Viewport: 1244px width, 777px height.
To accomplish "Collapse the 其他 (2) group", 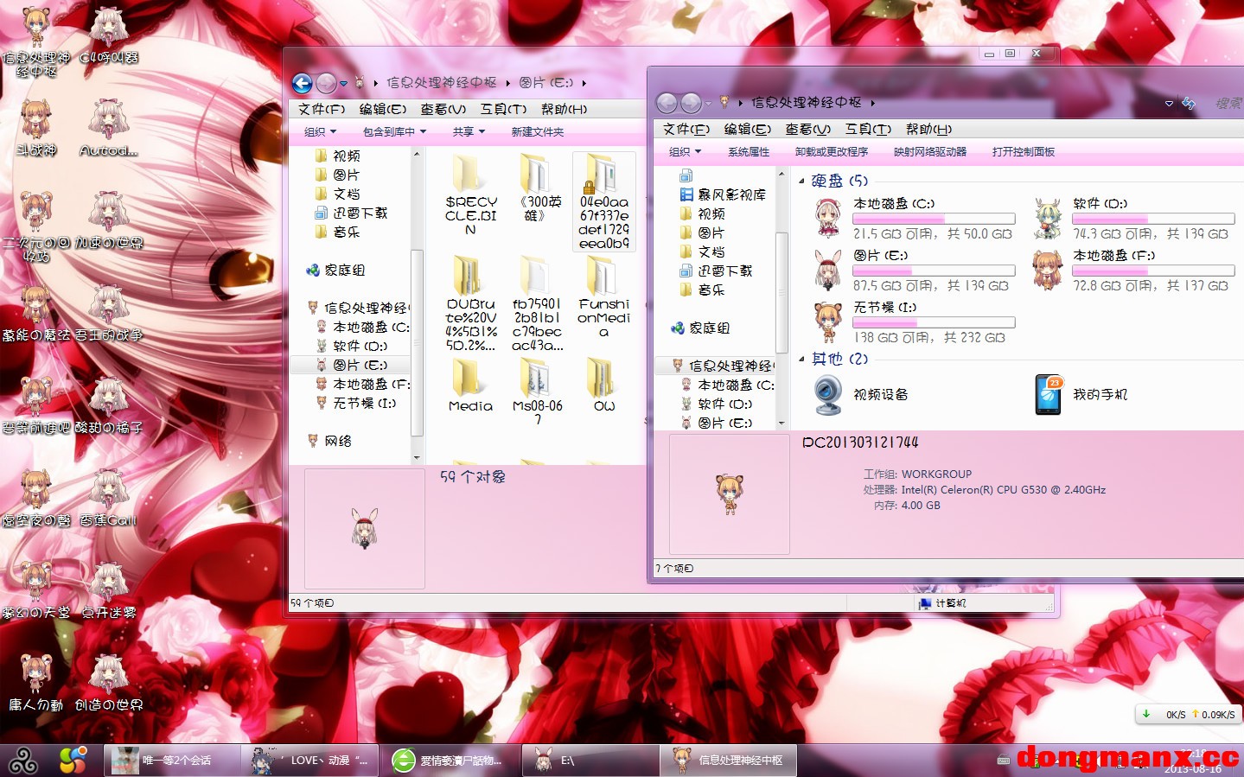I will tap(801, 360).
